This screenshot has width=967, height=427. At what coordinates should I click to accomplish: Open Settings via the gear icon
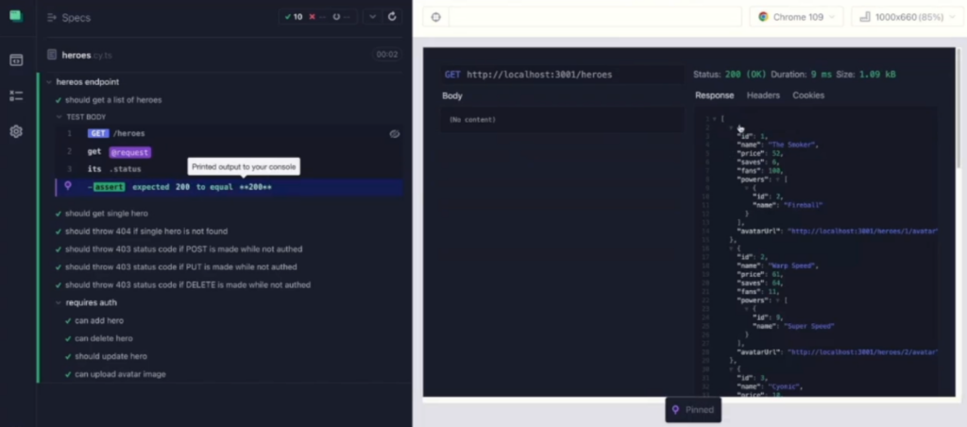(16, 131)
